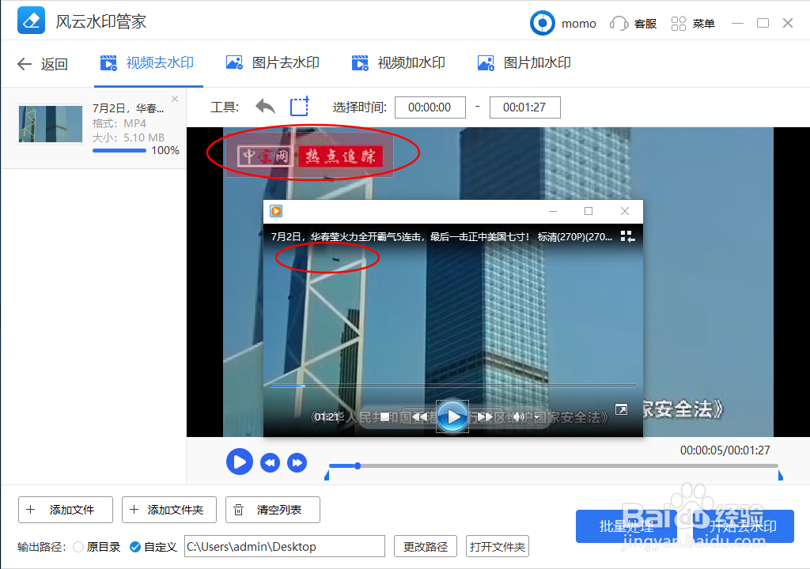Click the rewind control below the preview
The height and width of the screenshot is (569, 810).
[270, 462]
